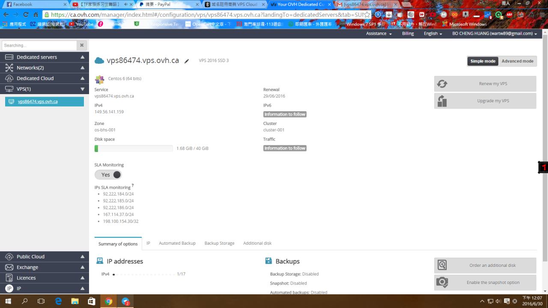Toggle the SLA Monitoring switch
This screenshot has height=308, width=548.
(x=108, y=175)
